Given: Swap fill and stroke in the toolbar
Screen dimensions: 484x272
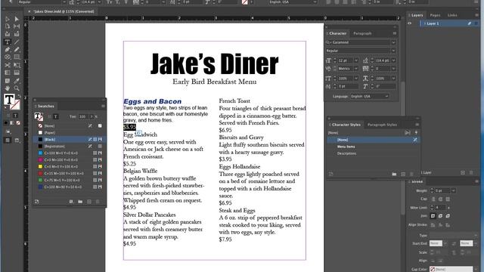Looking at the screenshot, I should click(x=19, y=97).
